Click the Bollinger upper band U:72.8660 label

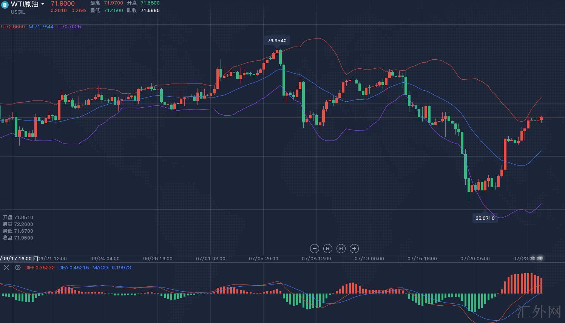[x=13, y=27]
